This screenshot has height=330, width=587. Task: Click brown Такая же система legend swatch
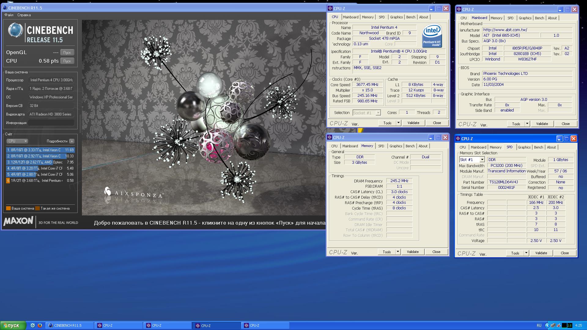(37, 208)
